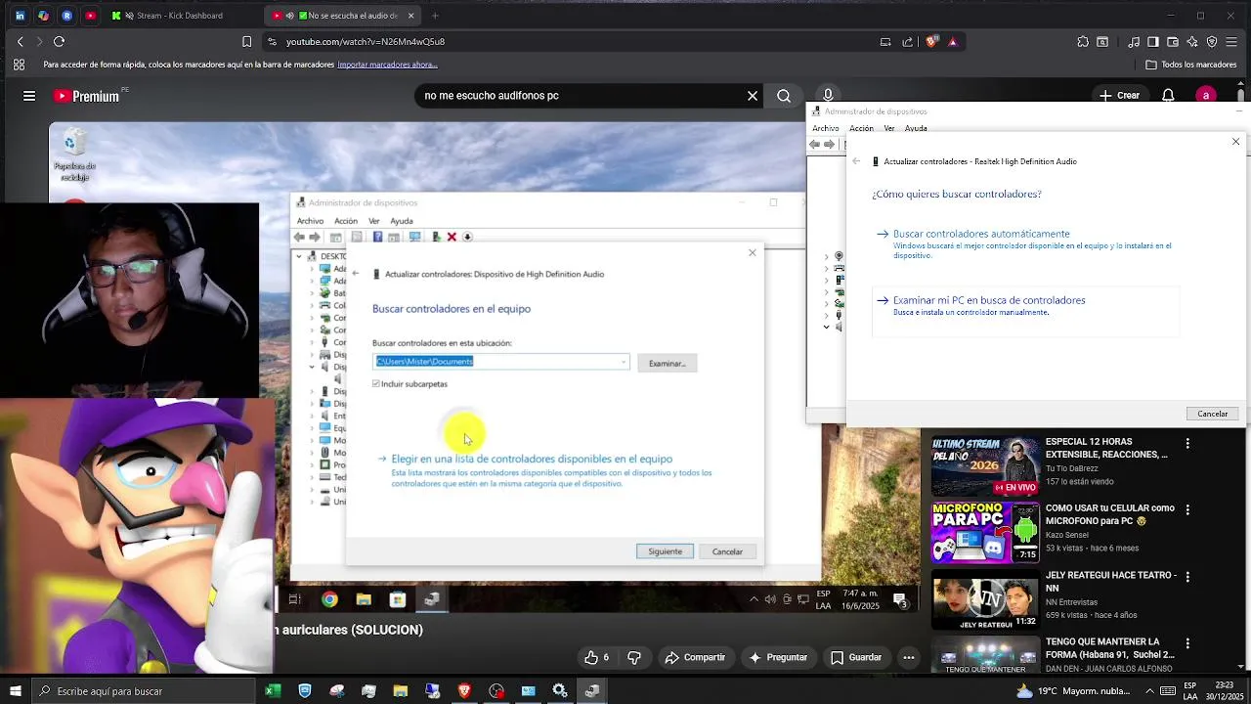Screen dimensions: 1251x704
Task: Open Ayuda menu in the video's device manager
Action: coord(402,221)
